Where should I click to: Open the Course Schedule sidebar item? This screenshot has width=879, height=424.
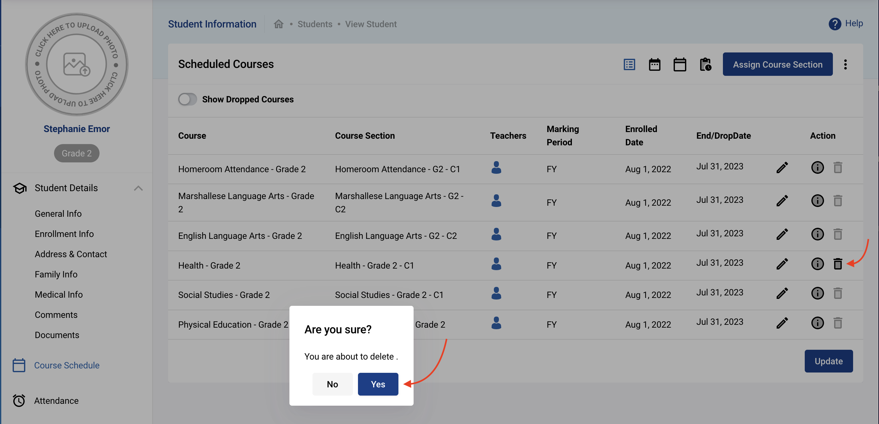tap(67, 365)
